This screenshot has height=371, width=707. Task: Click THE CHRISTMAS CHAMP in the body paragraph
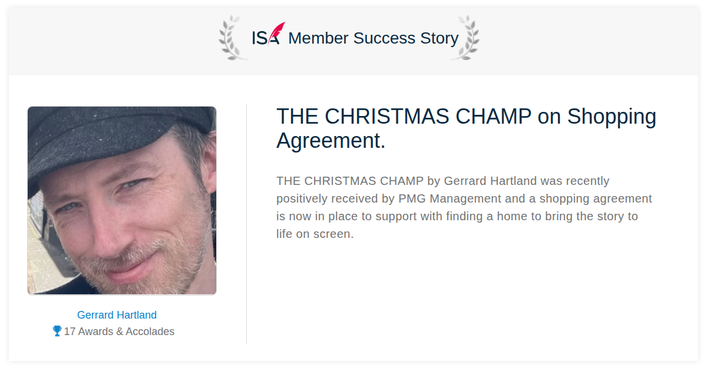[350, 181]
